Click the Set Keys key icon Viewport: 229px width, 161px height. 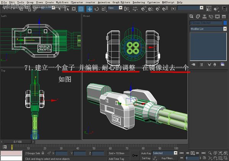135,155
